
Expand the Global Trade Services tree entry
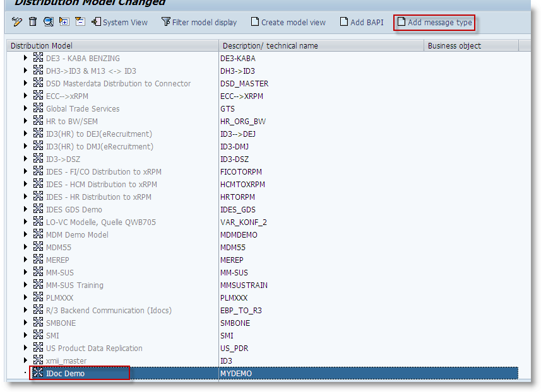[x=25, y=108]
